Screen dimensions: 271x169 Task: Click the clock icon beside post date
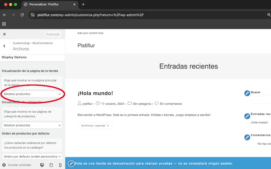pos(98,103)
